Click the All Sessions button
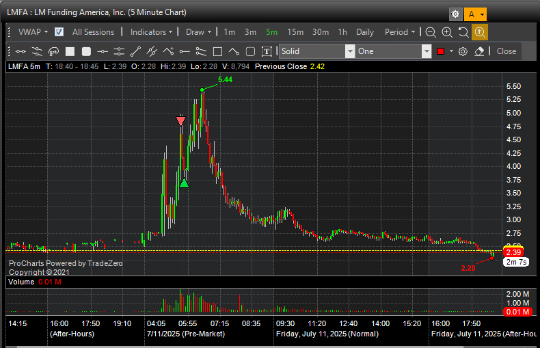 [x=93, y=32]
